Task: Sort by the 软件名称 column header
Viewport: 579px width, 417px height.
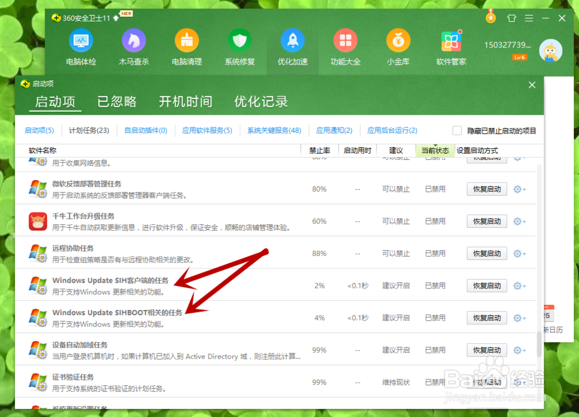Action: pos(42,151)
